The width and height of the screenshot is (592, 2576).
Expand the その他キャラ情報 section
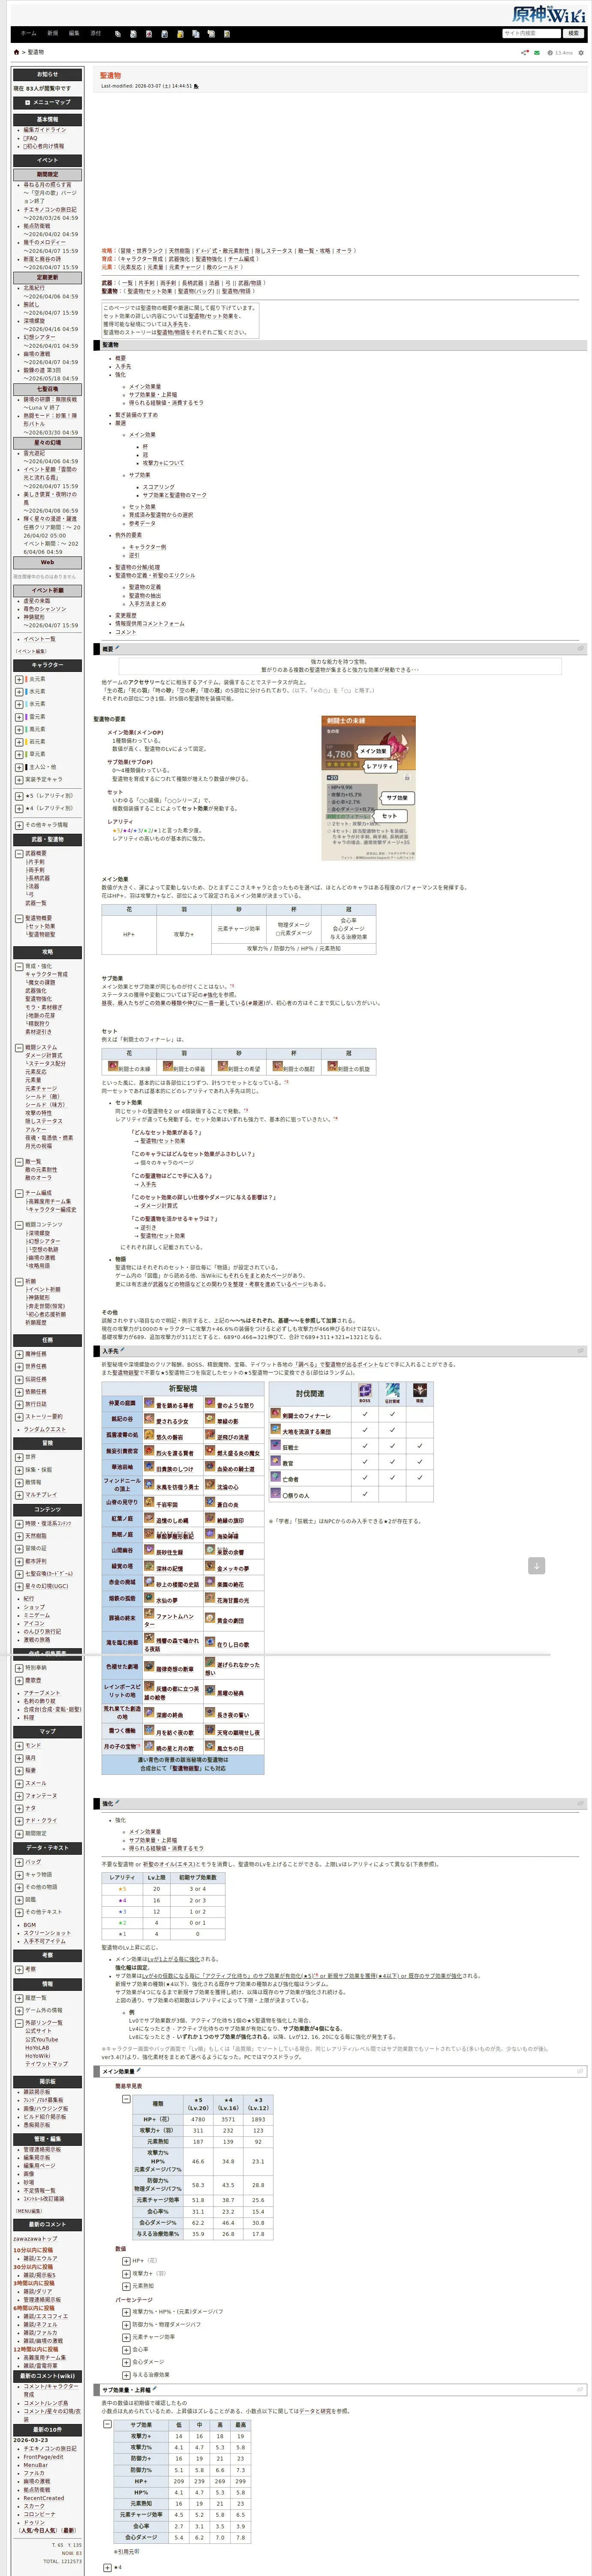tap(19, 825)
